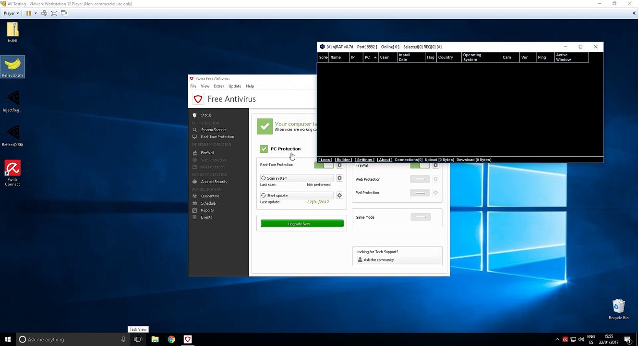The image size is (638, 346).
Task: Expand the pause button dropdown arrow
Action: [x=36, y=13]
